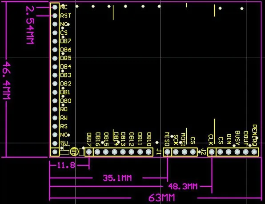This screenshot has width=265, height=204.
Task: Click the DB3 pin label
Action: pyautogui.click(x=65, y=75)
